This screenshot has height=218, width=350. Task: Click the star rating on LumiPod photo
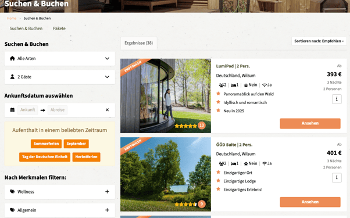pos(185,126)
